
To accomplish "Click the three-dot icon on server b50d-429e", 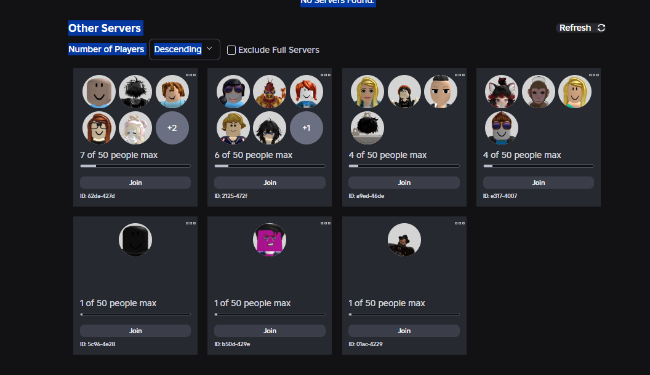I will 325,223.
